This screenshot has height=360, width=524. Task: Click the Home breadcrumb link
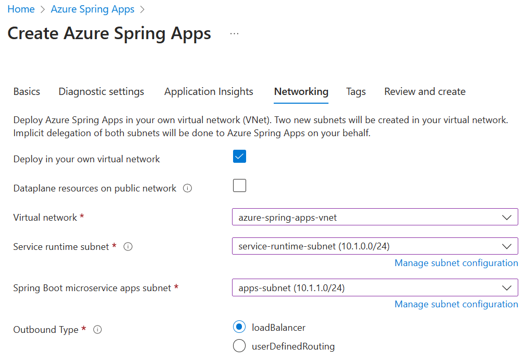click(x=21, y=9)
